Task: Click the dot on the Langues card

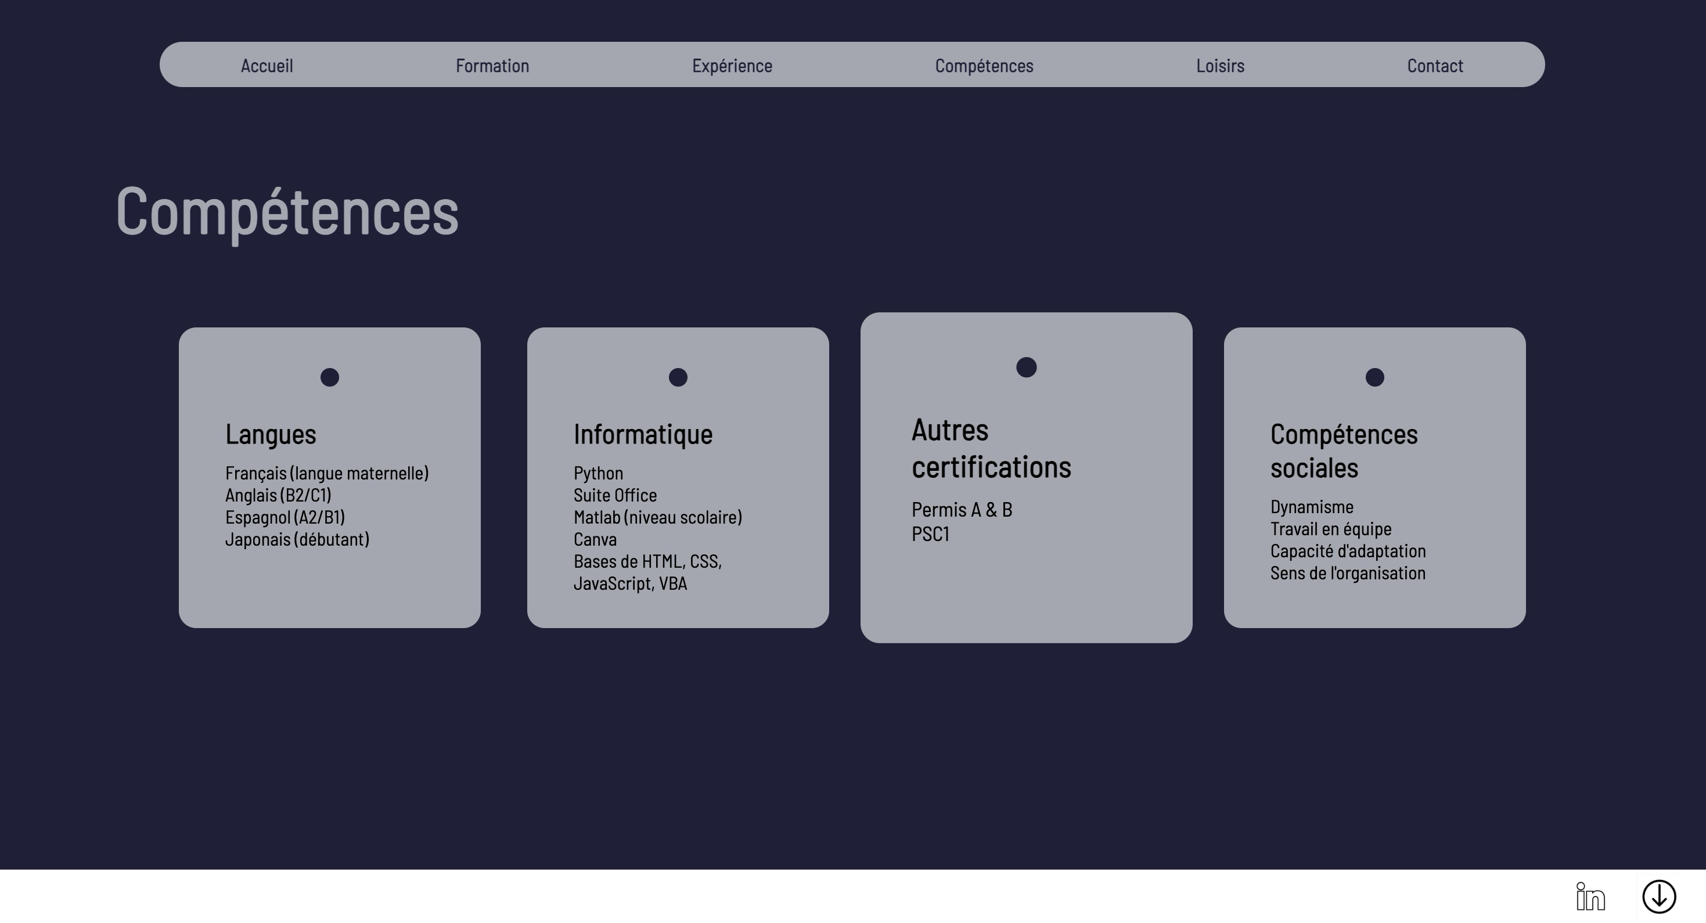Action: 329,377
